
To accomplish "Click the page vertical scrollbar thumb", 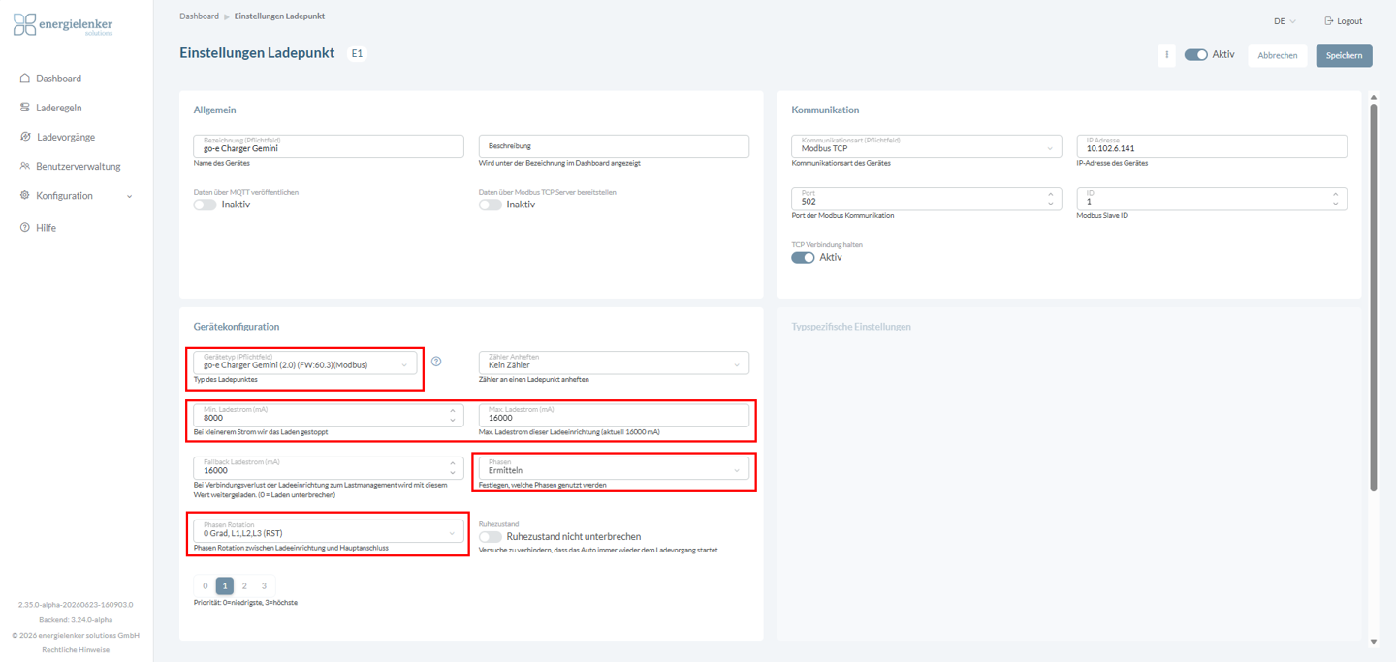I will 1373,297.
